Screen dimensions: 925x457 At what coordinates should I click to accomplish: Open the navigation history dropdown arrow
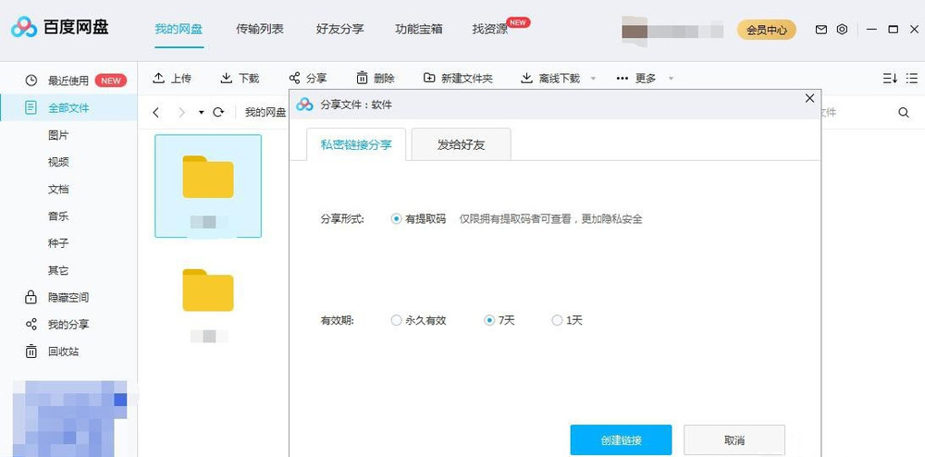pyautogui.click(x=201, y=112)
